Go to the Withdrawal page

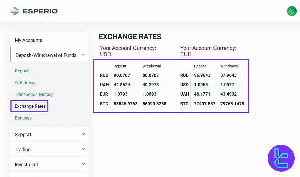pyautogui.click(x=26, y=82)
